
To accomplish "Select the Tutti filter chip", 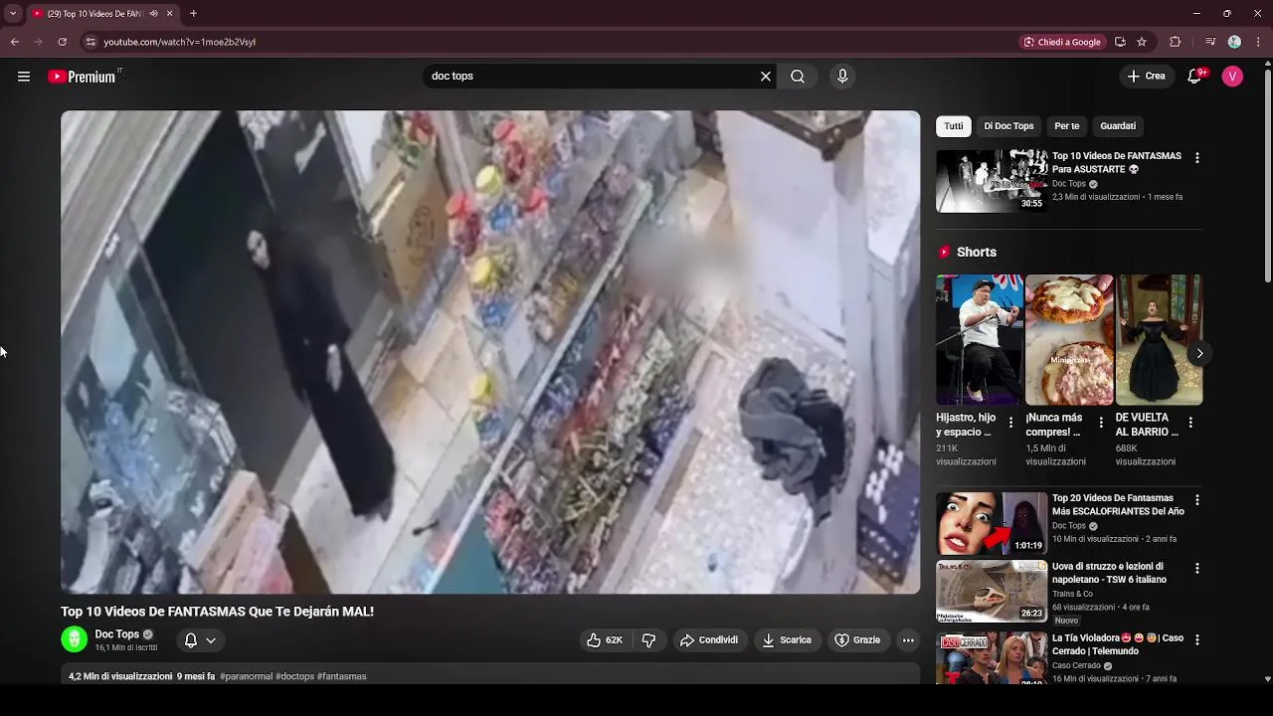I will tap(954, 126).
